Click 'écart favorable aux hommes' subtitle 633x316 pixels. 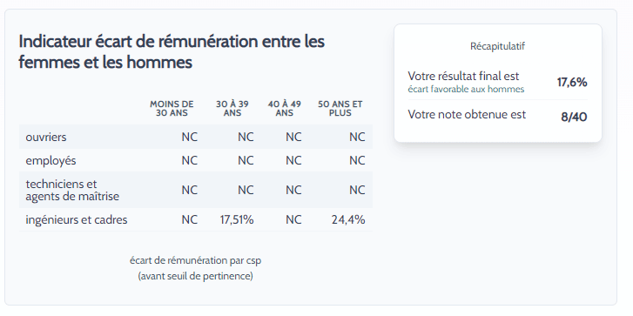coord(466,89)
